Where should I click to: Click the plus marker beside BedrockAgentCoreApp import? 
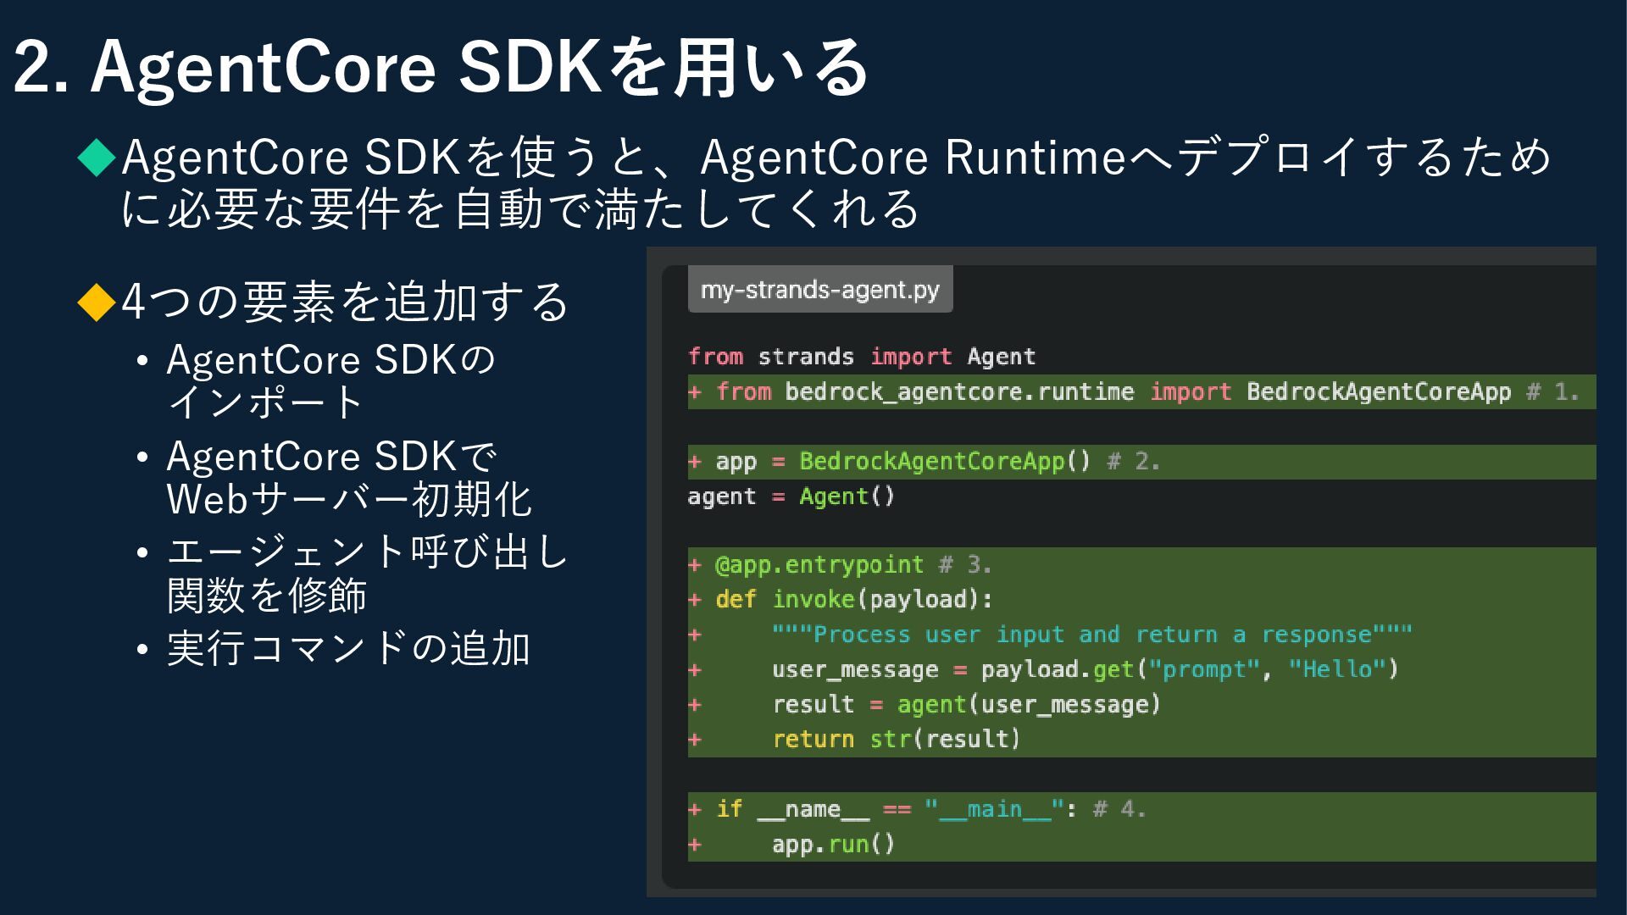coord(695,392)
